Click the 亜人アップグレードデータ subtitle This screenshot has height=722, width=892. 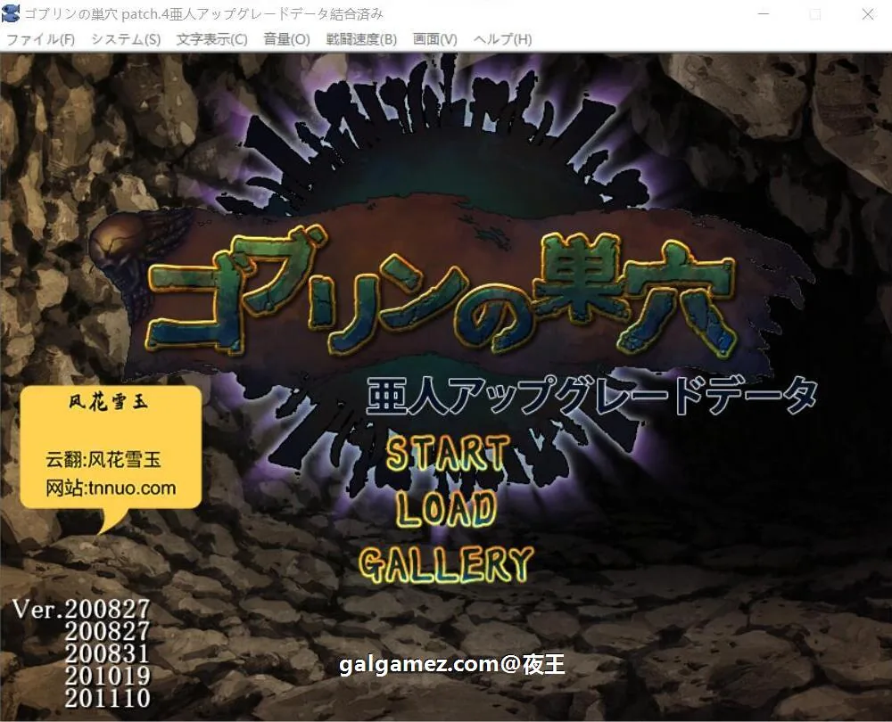point(591,397)
